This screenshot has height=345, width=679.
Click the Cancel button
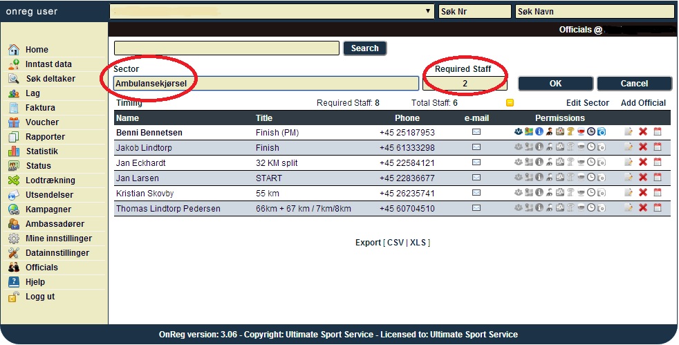634,84
